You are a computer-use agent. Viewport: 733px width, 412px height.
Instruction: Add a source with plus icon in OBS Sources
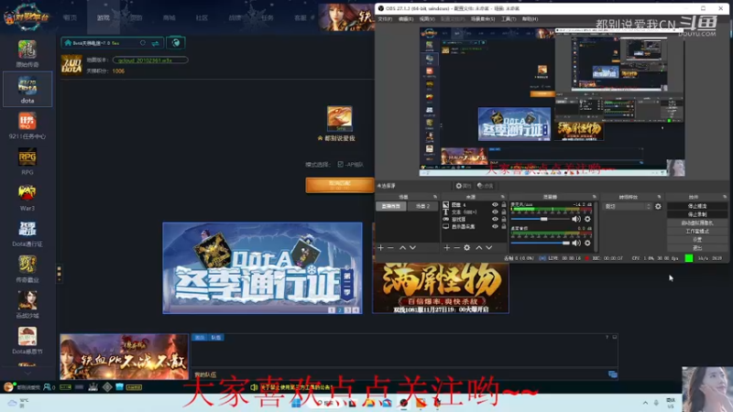[x=446, y=247]
